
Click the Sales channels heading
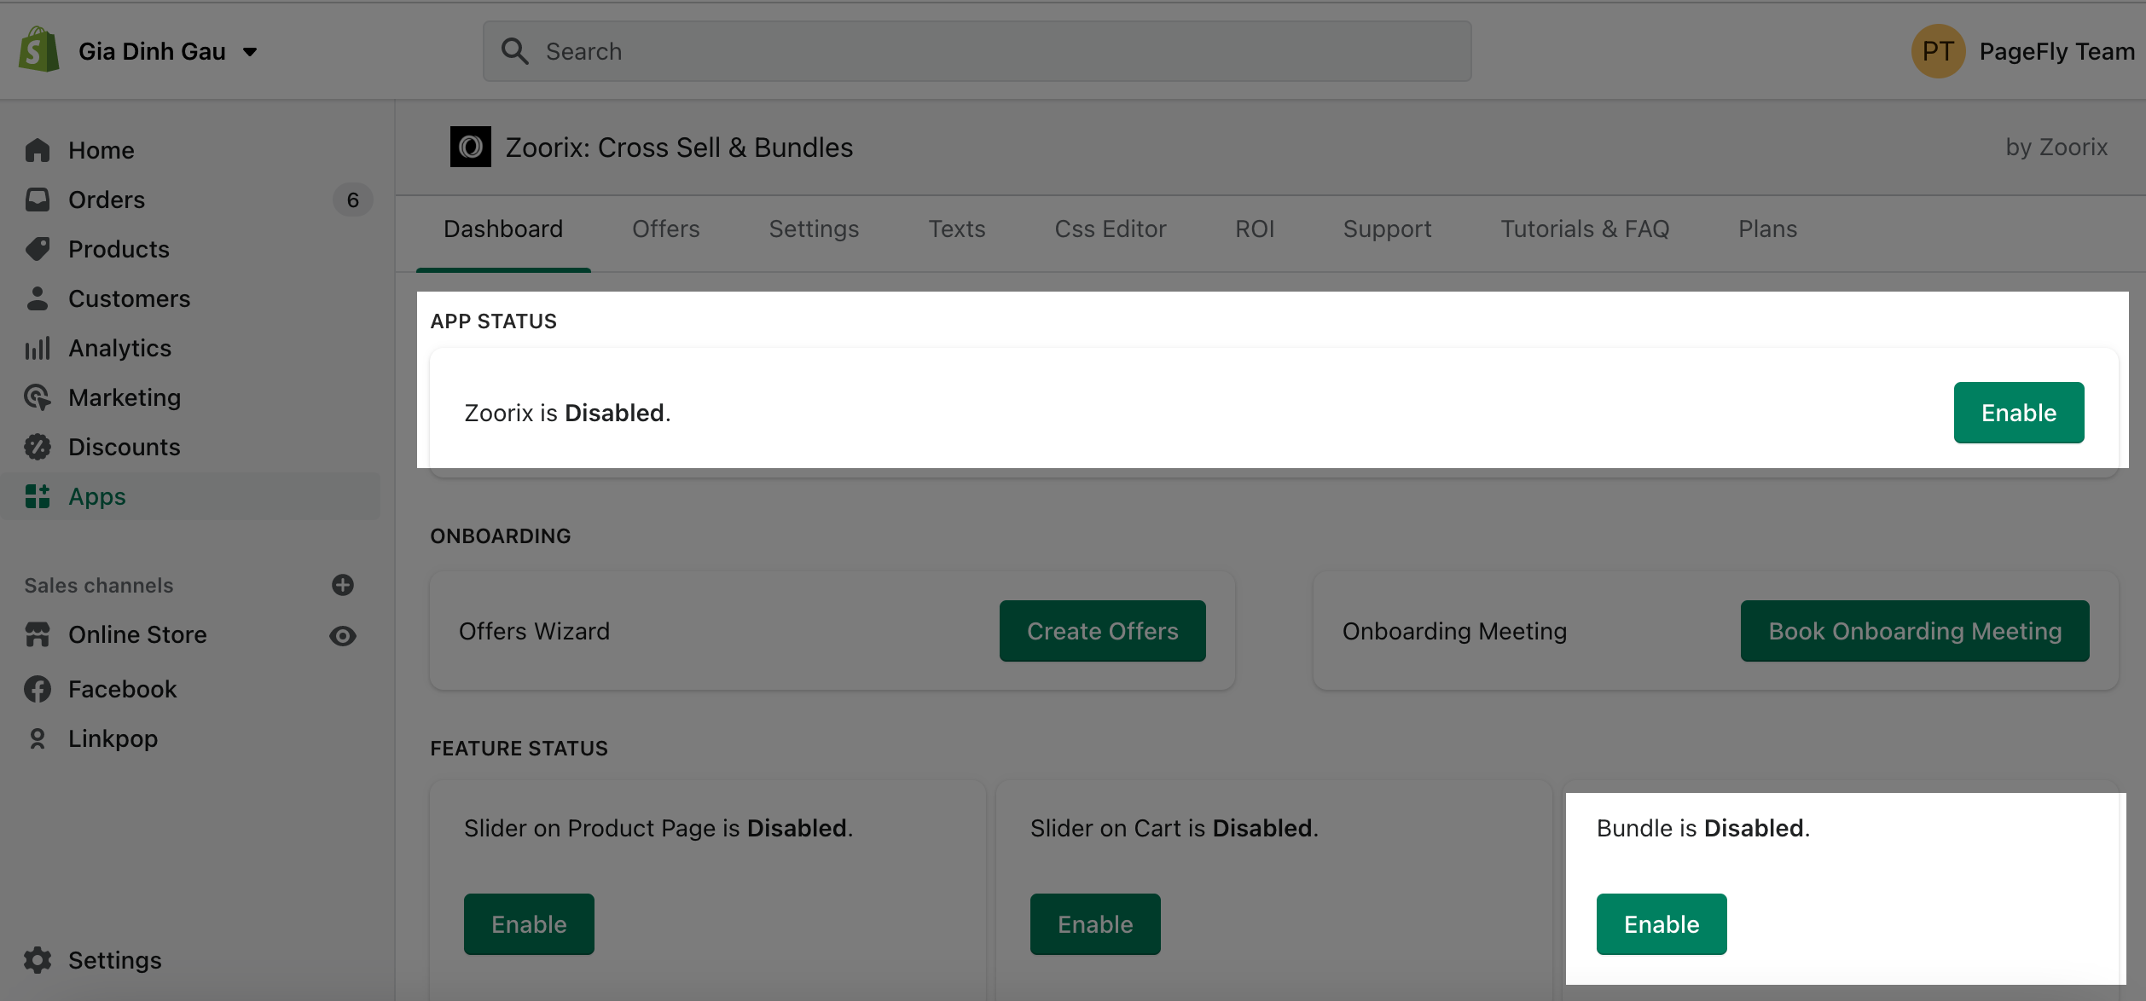point(99,585)
